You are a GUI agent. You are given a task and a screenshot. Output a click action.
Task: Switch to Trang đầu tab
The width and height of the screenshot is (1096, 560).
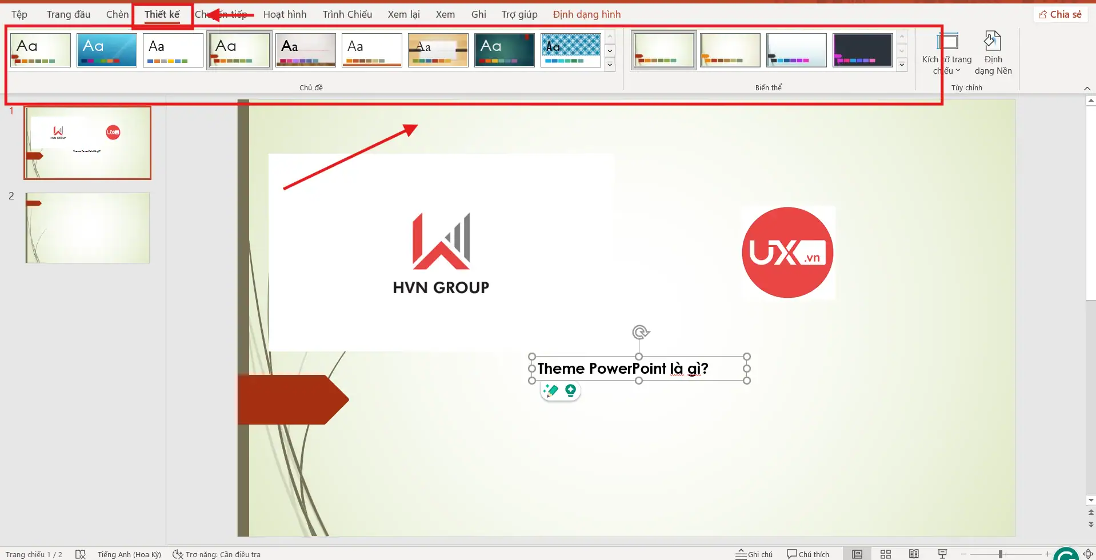69,14
